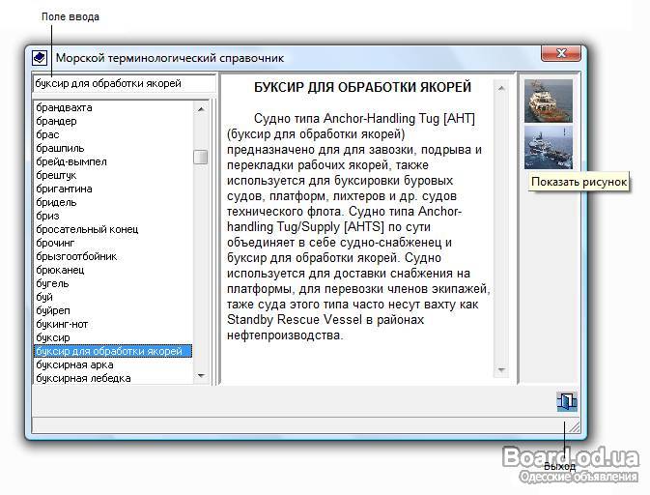
Task: Click the book icon in title bar
Action: 40,57
